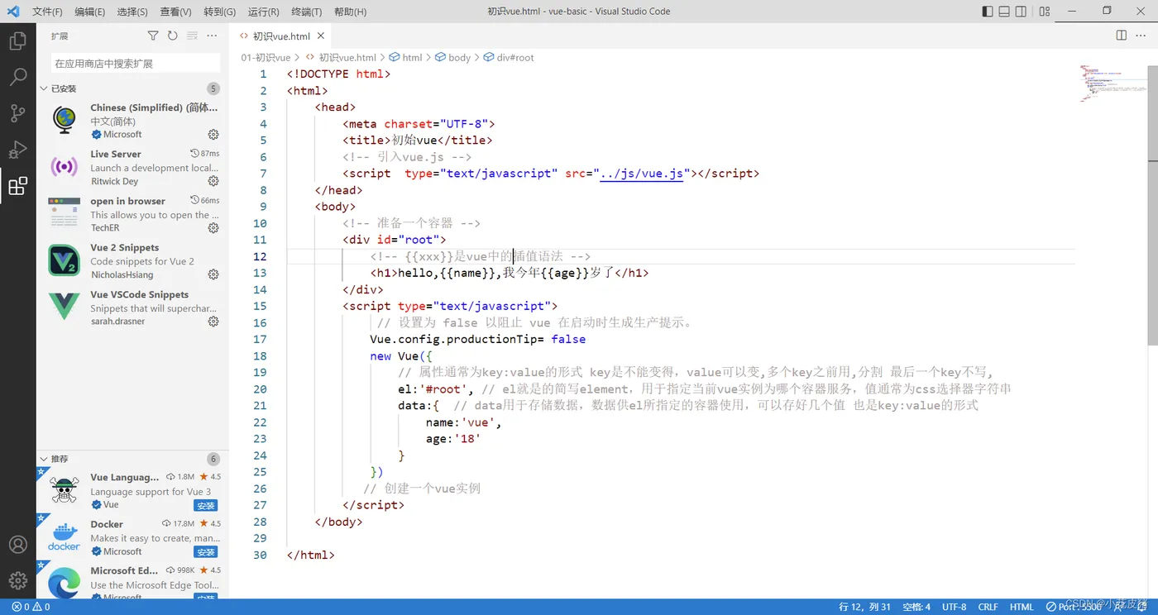The height and width of the screenshot is (615, 1158).
Task: Clear extensions search results icon
Action: coord(192,36)
